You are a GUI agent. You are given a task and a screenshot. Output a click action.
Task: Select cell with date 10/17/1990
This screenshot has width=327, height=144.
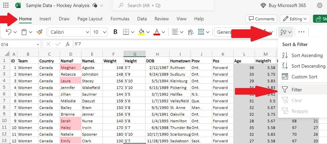click(157, 134)
